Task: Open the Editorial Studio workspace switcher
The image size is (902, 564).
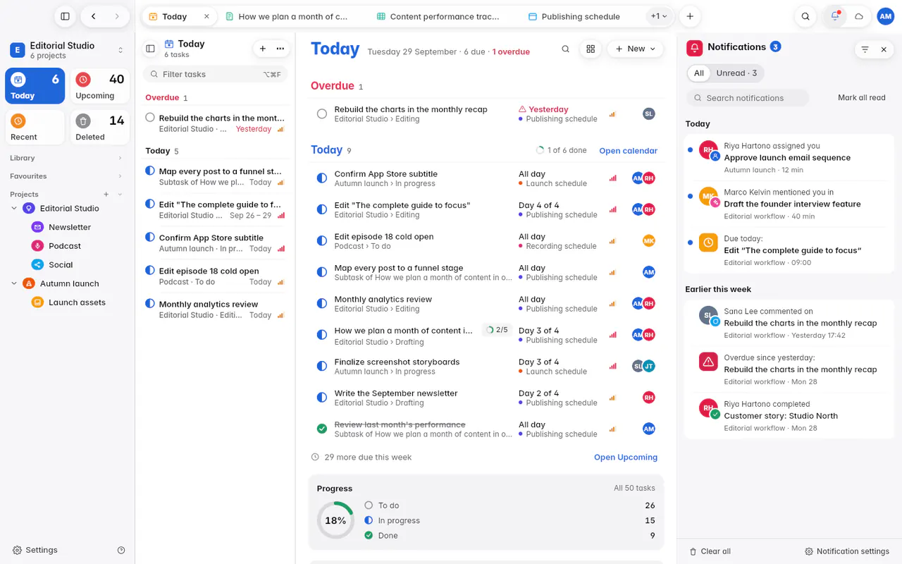Action: pos(67,50)
